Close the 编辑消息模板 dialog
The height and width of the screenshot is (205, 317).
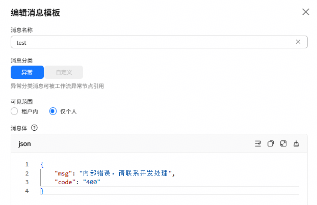click(x=306, y=12)
